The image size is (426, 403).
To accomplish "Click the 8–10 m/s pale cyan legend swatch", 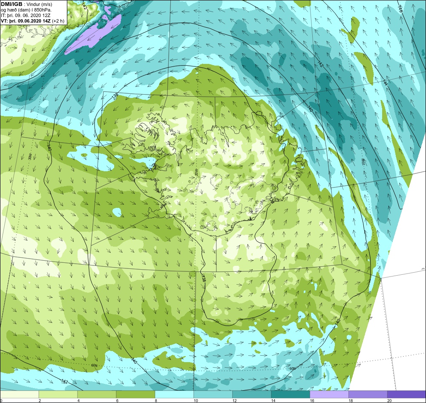I will click(x=174, y=394).
